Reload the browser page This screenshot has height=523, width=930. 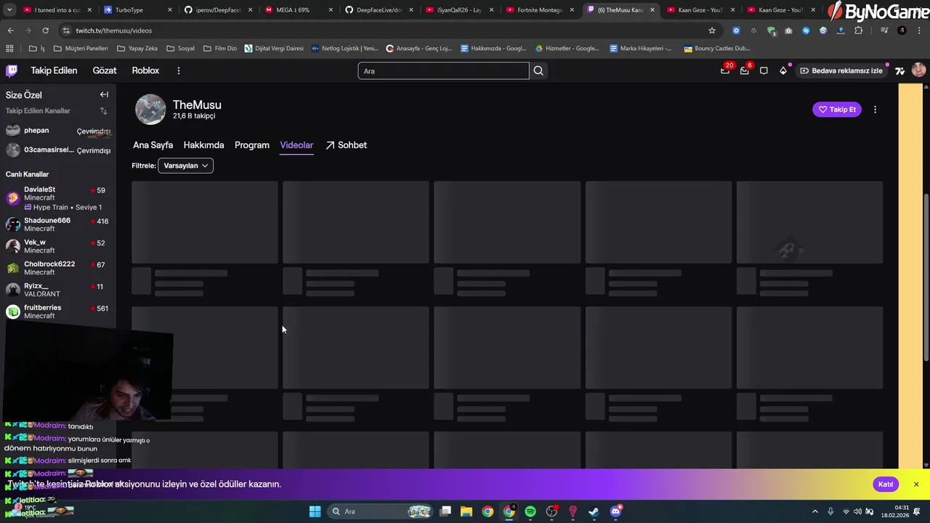pos(45,31)
